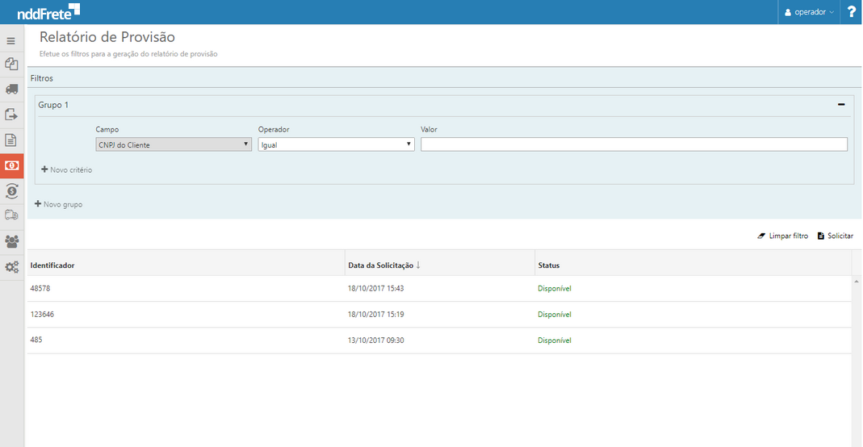Add a filter with Novo critério
Screen dimensions: 863x447
(x=67, y=170)
